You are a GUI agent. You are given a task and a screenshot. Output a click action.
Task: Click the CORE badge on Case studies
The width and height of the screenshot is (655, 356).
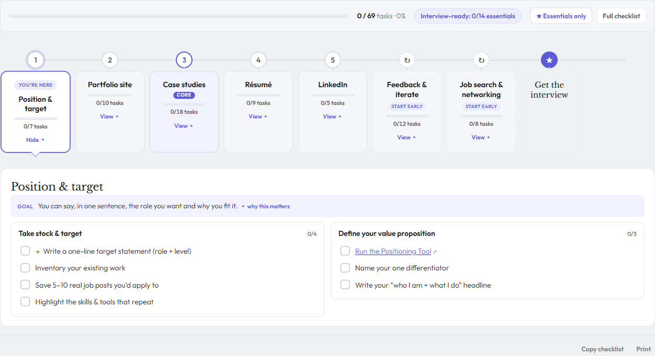184,95
